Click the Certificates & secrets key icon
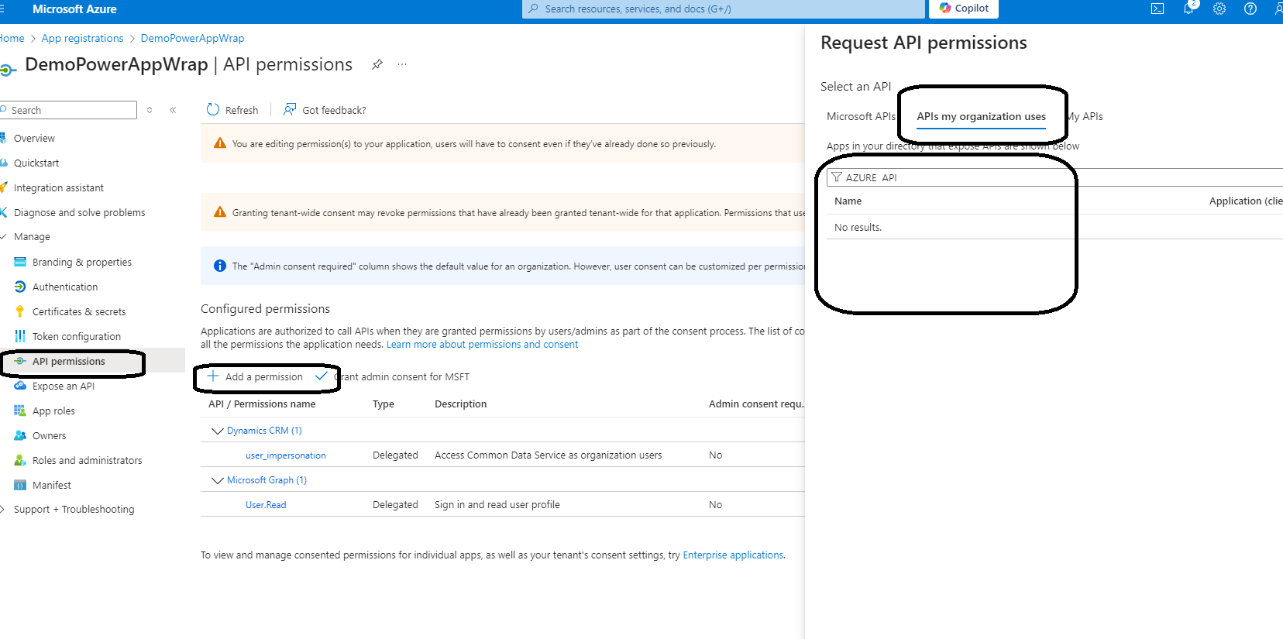 point(20,311)
